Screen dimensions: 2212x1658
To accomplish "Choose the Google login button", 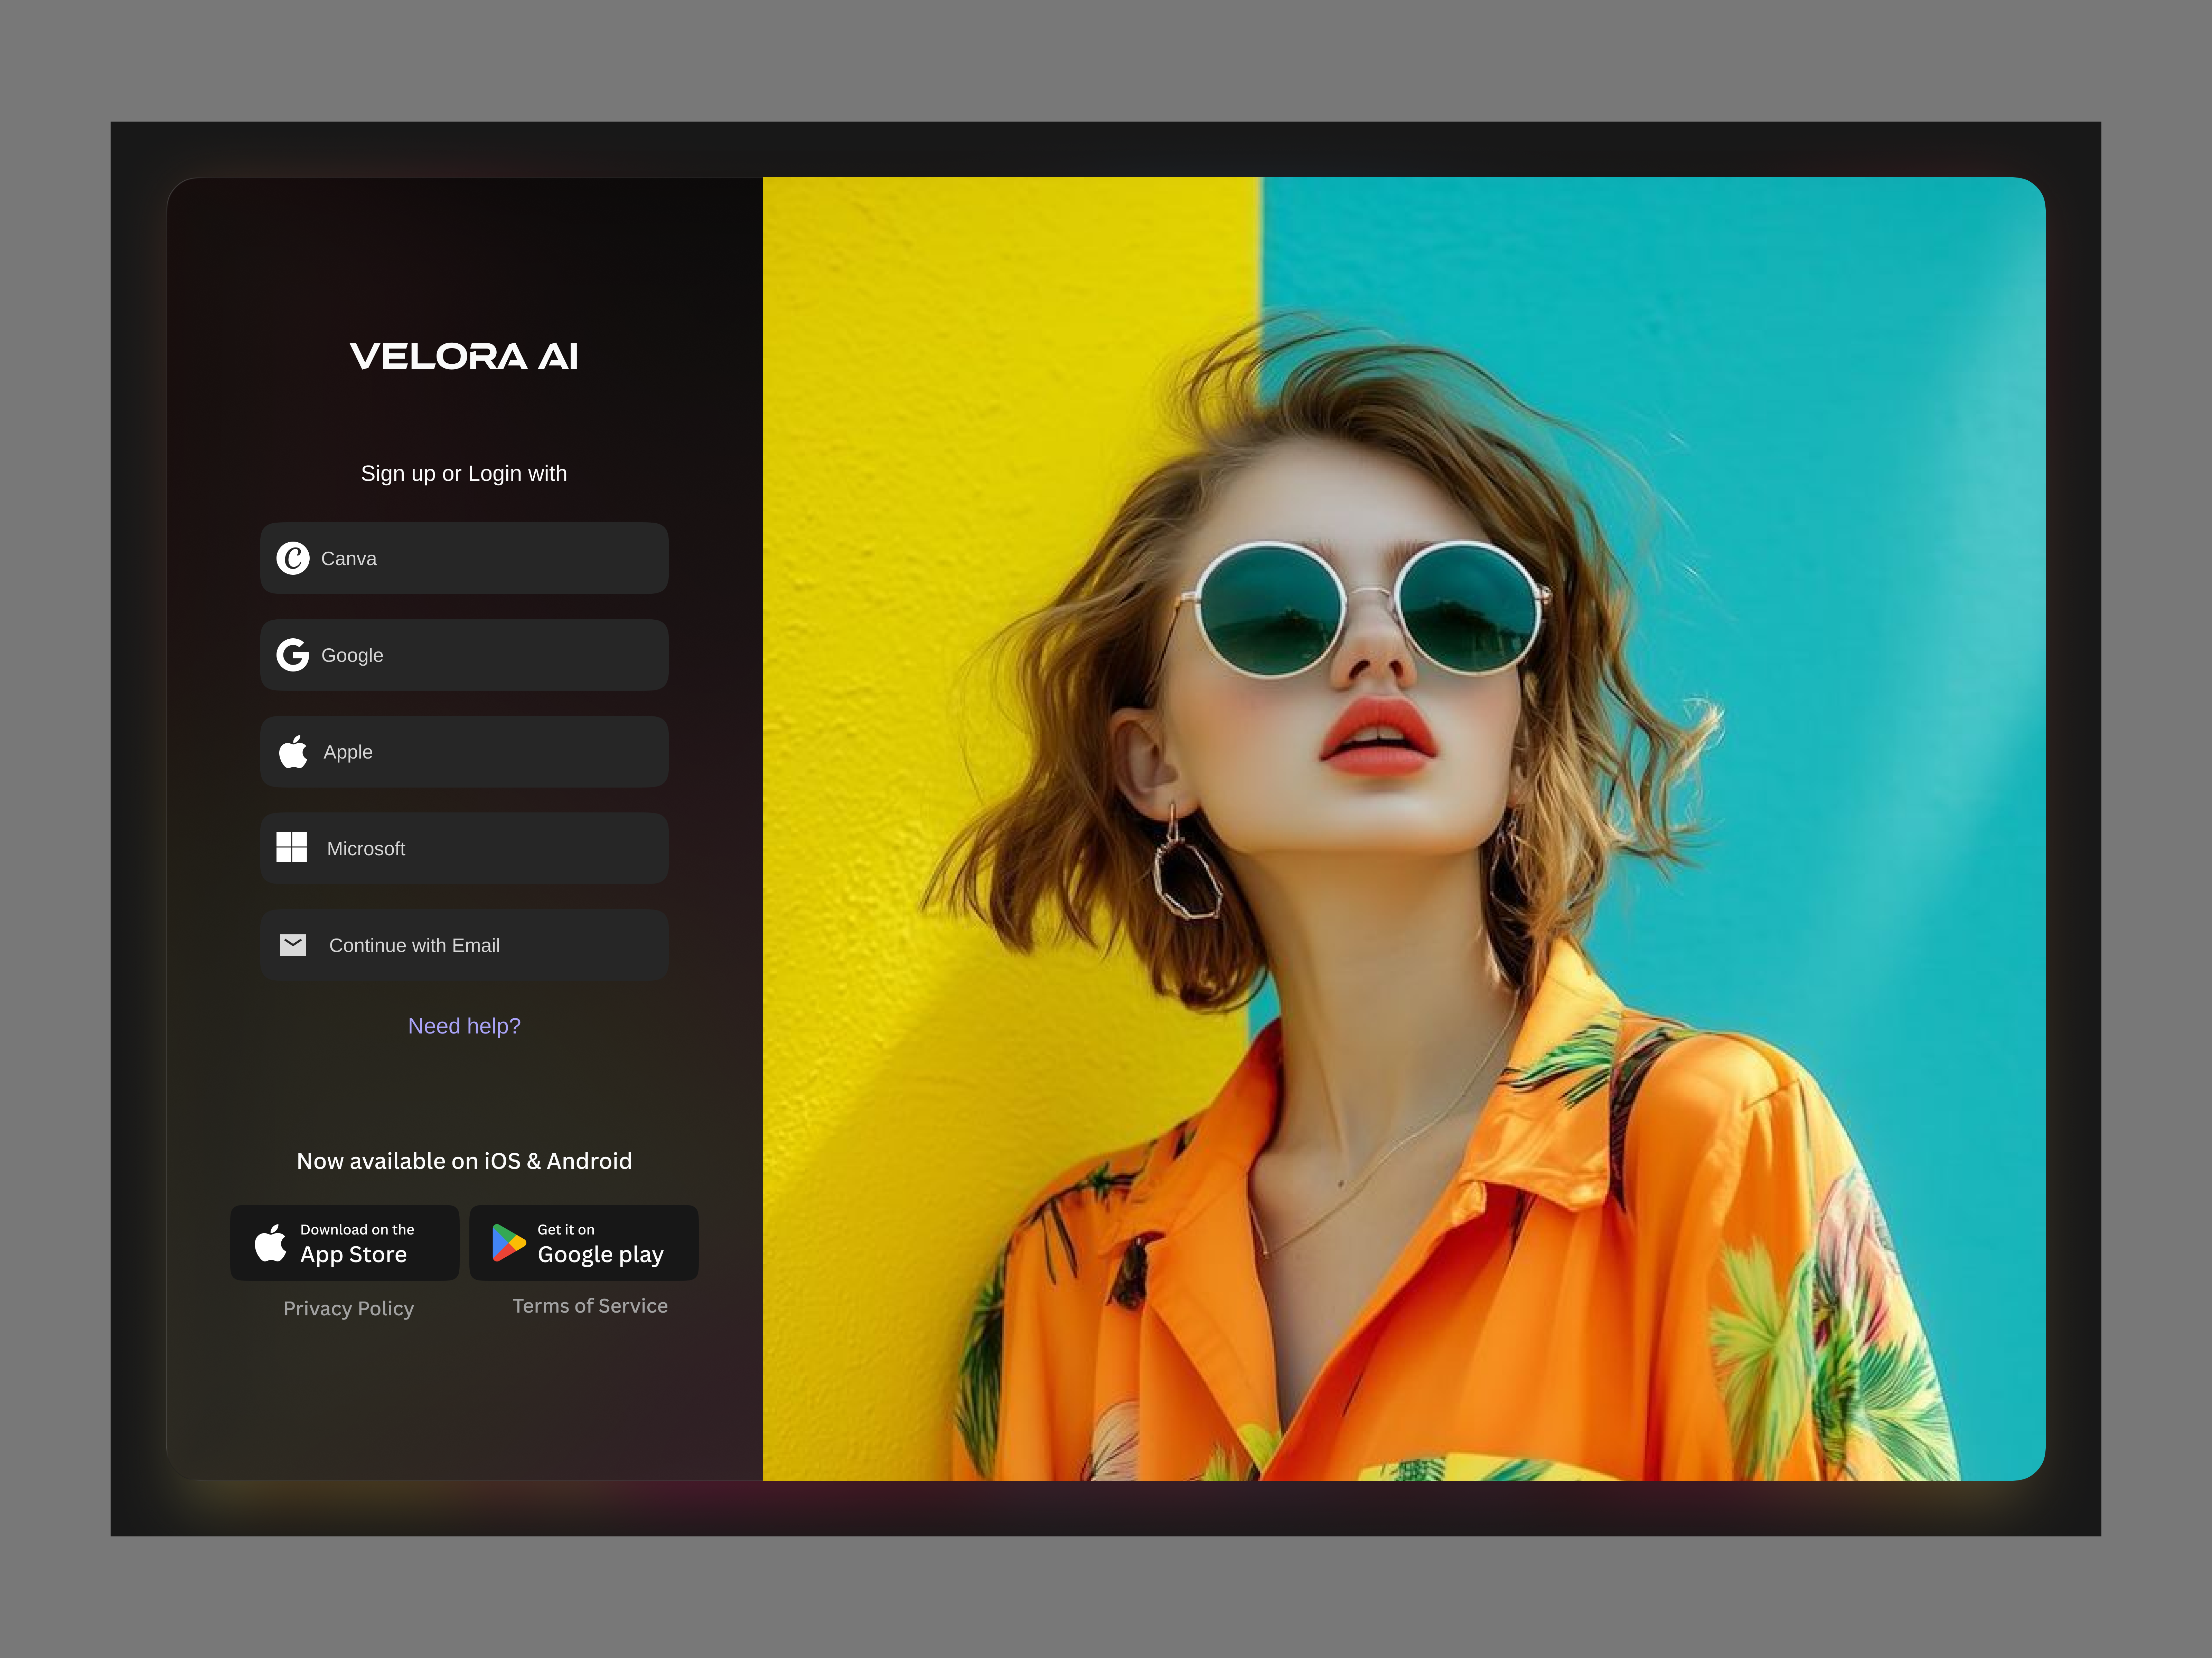I will tap(464, 655).
